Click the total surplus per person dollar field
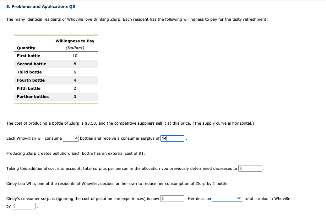 pyautogui.click(x=250, y=168)
